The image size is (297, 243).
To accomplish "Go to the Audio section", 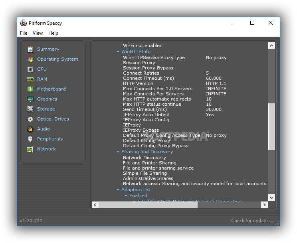I will pyautogui.click(x=44, y=129).
